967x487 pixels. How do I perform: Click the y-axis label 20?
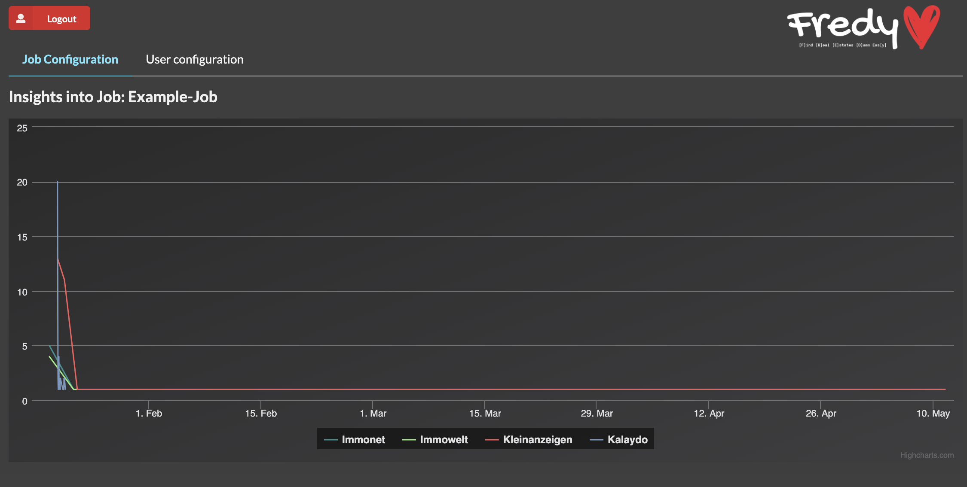[22, 182]
